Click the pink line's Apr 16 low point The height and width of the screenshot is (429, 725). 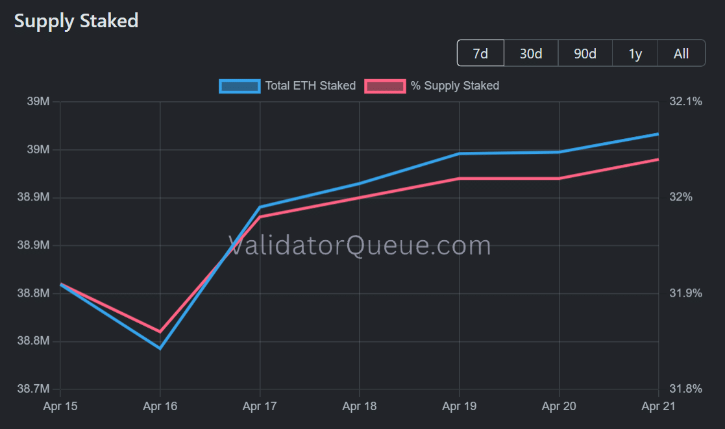tap(160, 332)
